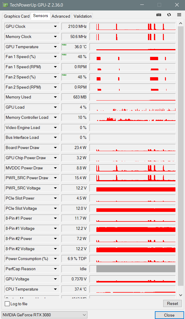The height and width of the screenshot is (319, 185).
Task: Click the Power Consumption value 6.9 % TDP
Action: pyautogui.click(x=74, y=259)
